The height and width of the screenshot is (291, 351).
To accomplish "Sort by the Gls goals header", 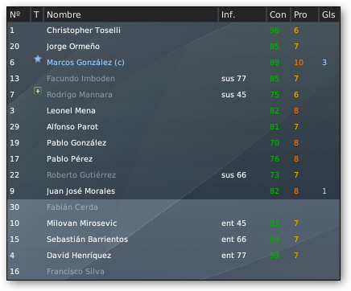I will coord(329,14).
